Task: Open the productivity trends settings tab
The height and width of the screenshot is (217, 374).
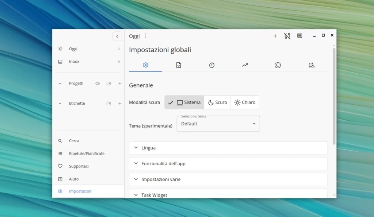Action: [245, 65]
